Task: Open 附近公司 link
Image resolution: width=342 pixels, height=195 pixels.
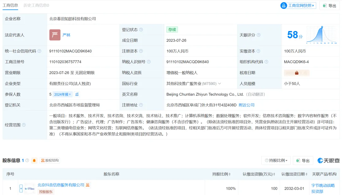Action: [246, 105]
